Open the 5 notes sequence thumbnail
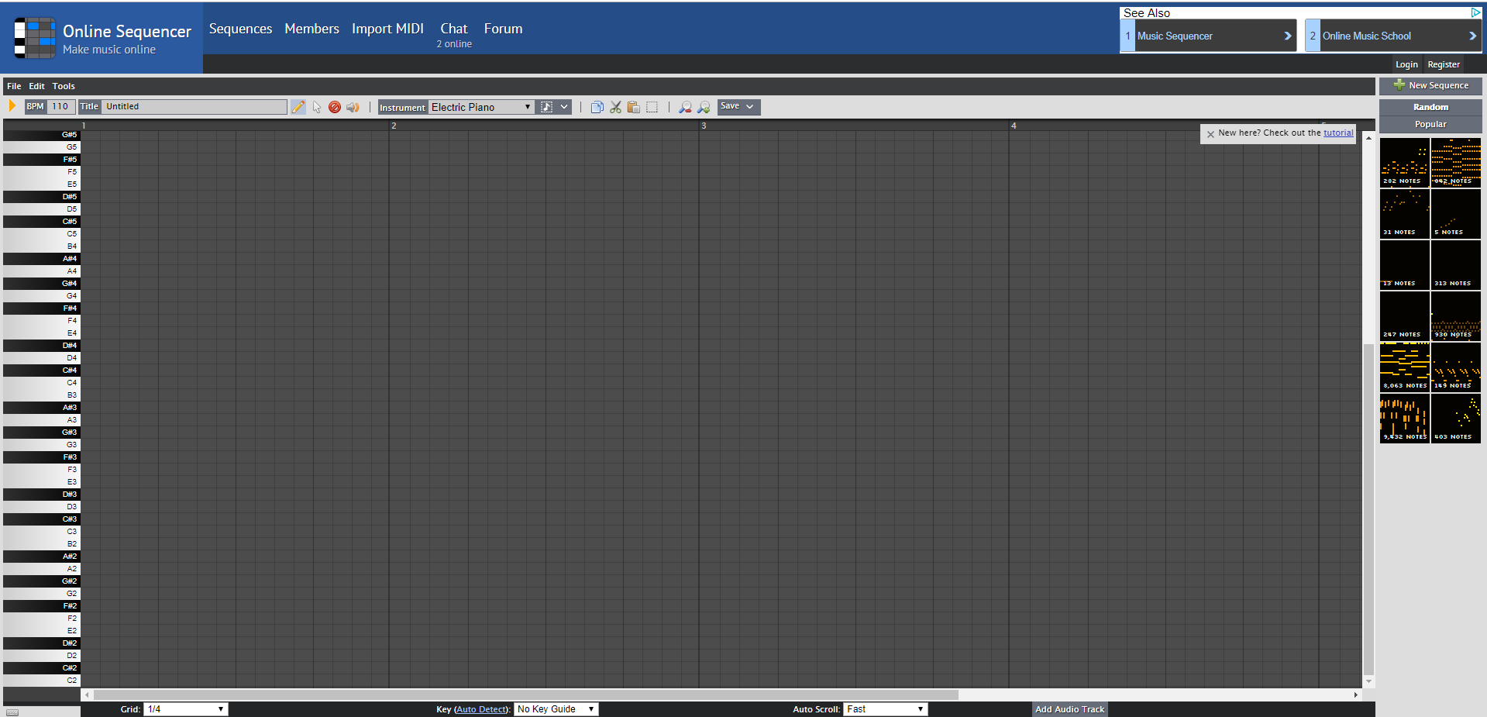Screen dimensions: 1487x717 (x=1456, y=214)
